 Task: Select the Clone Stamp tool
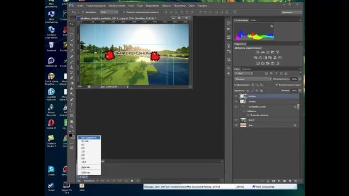pyautogui.click(x=71, y=67)
